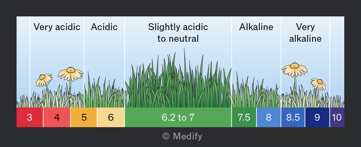This screenshot has width=361, height=147.
Task: Click the Very acidic heading
Action: (57, 27)
